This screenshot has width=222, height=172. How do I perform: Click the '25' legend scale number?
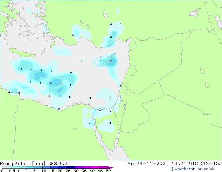[68, 171]
